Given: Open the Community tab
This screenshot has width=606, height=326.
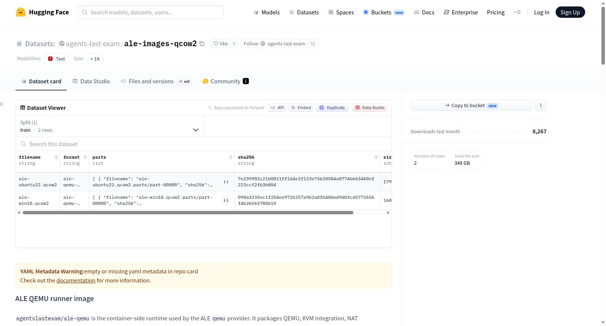Looking at the screenshot, I should [x=225, y=81].
